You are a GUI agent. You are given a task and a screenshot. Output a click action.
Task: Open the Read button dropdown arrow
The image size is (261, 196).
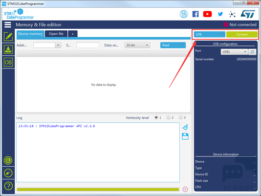tap(183, 45)
